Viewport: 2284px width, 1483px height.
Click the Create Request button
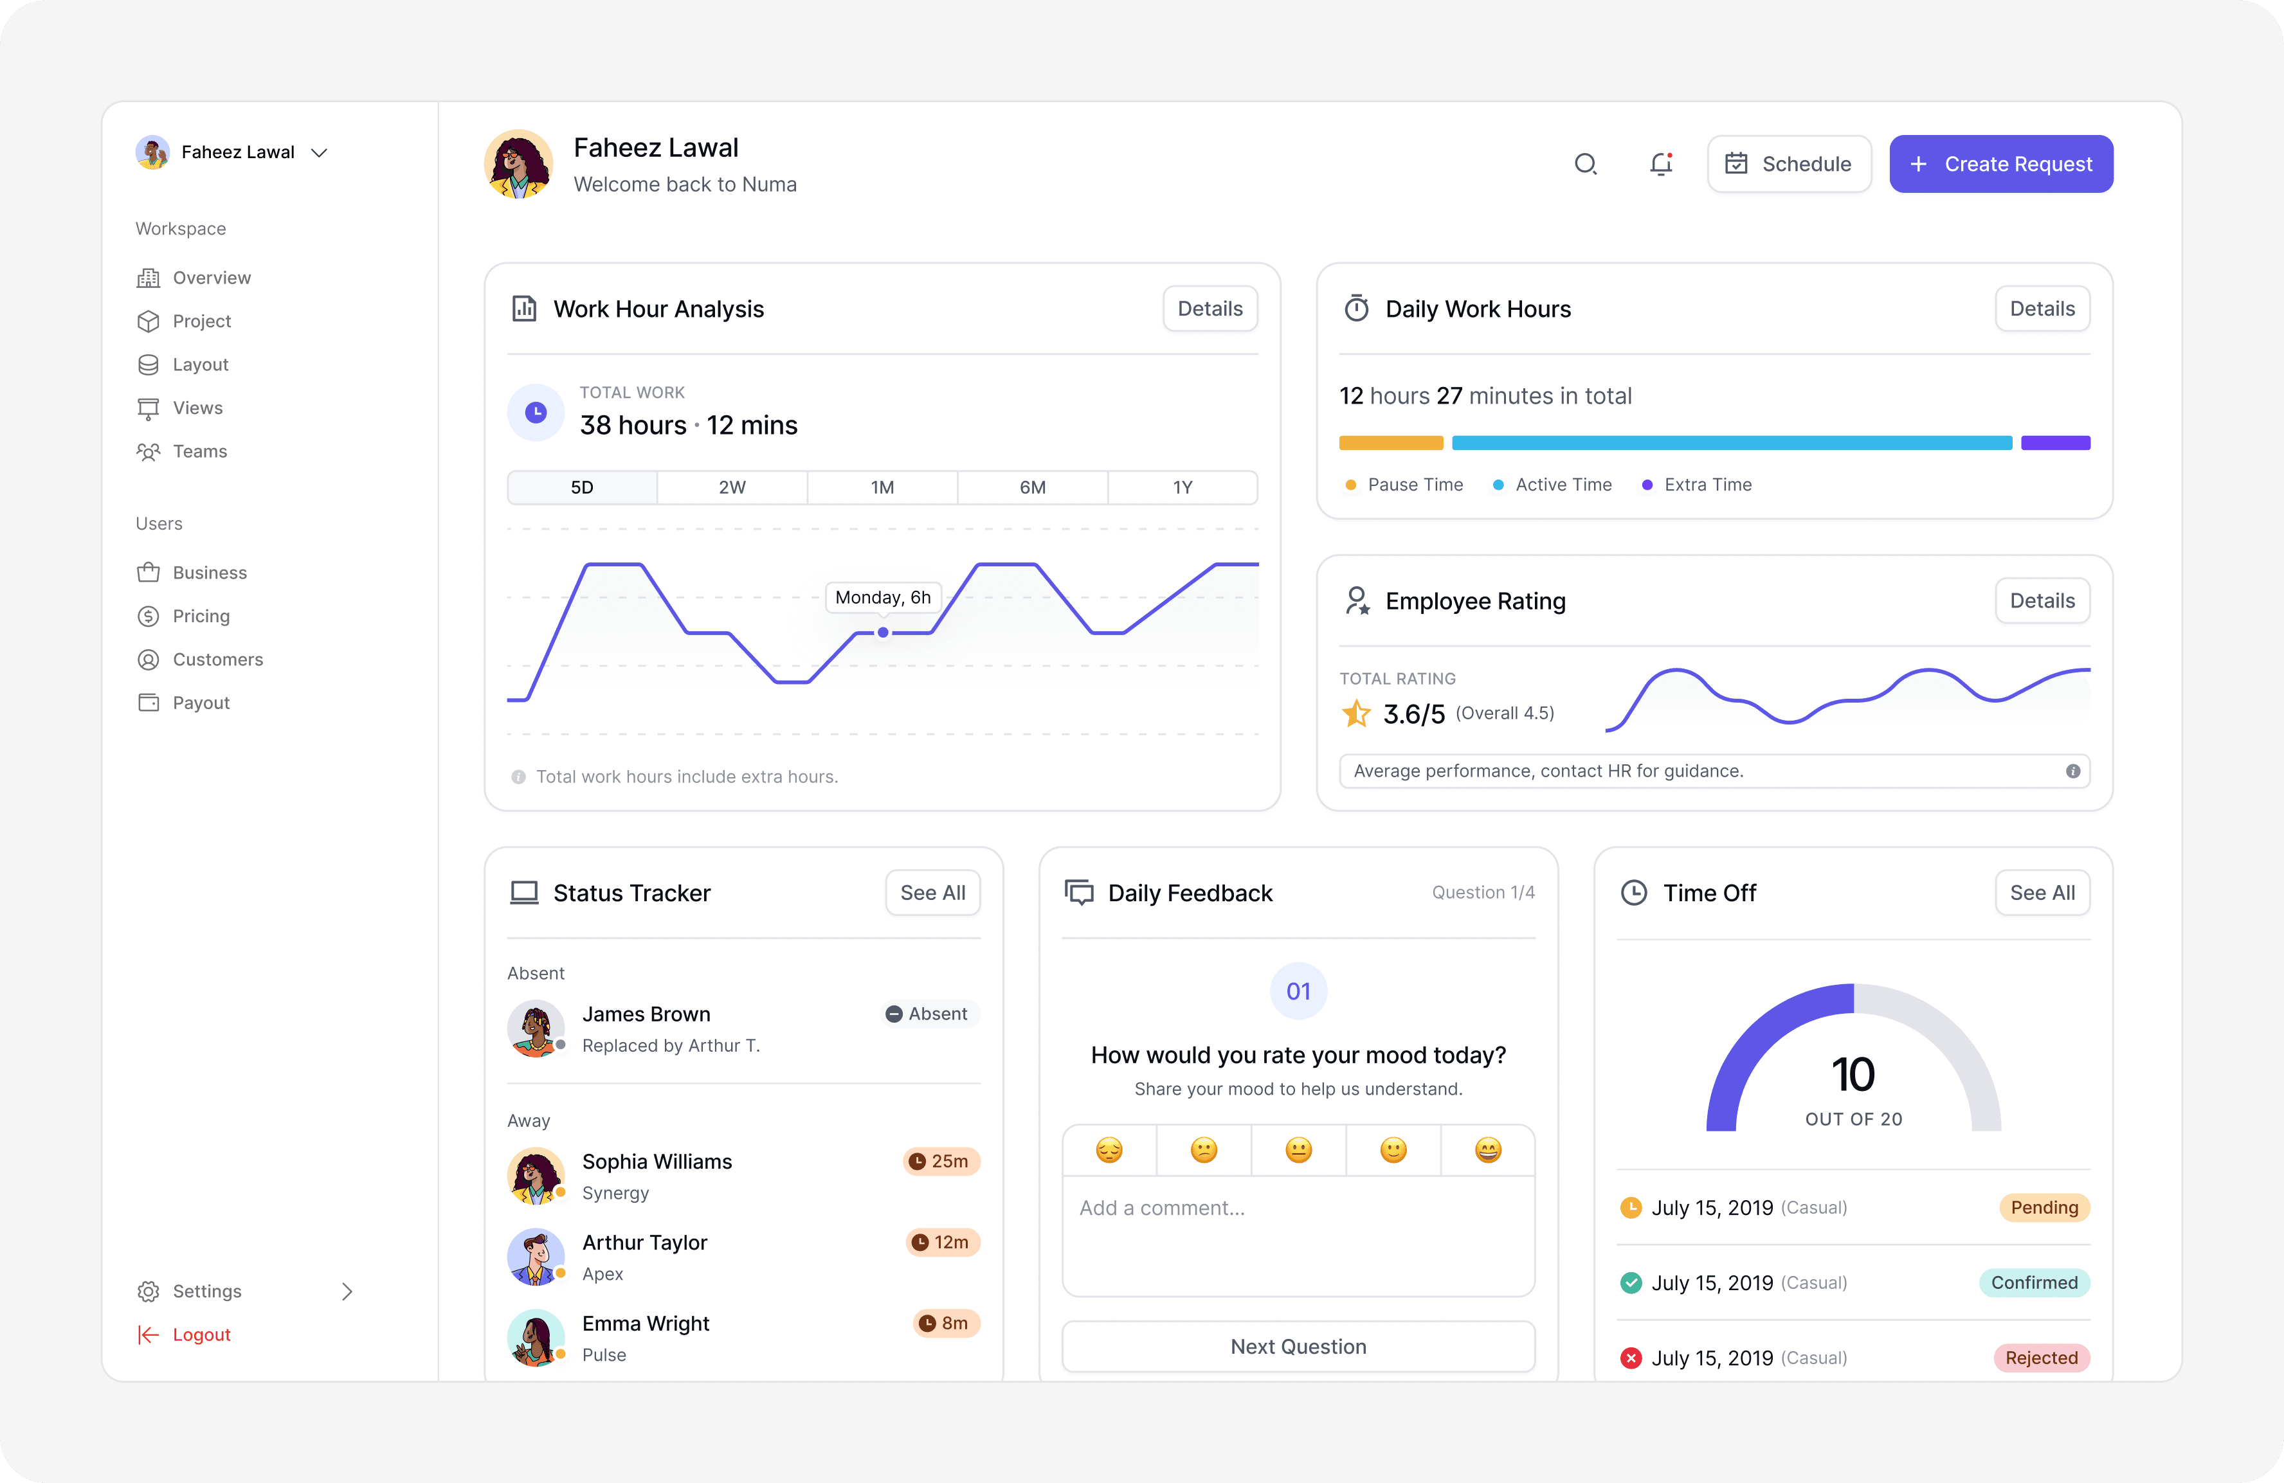tap(2001, 164)
